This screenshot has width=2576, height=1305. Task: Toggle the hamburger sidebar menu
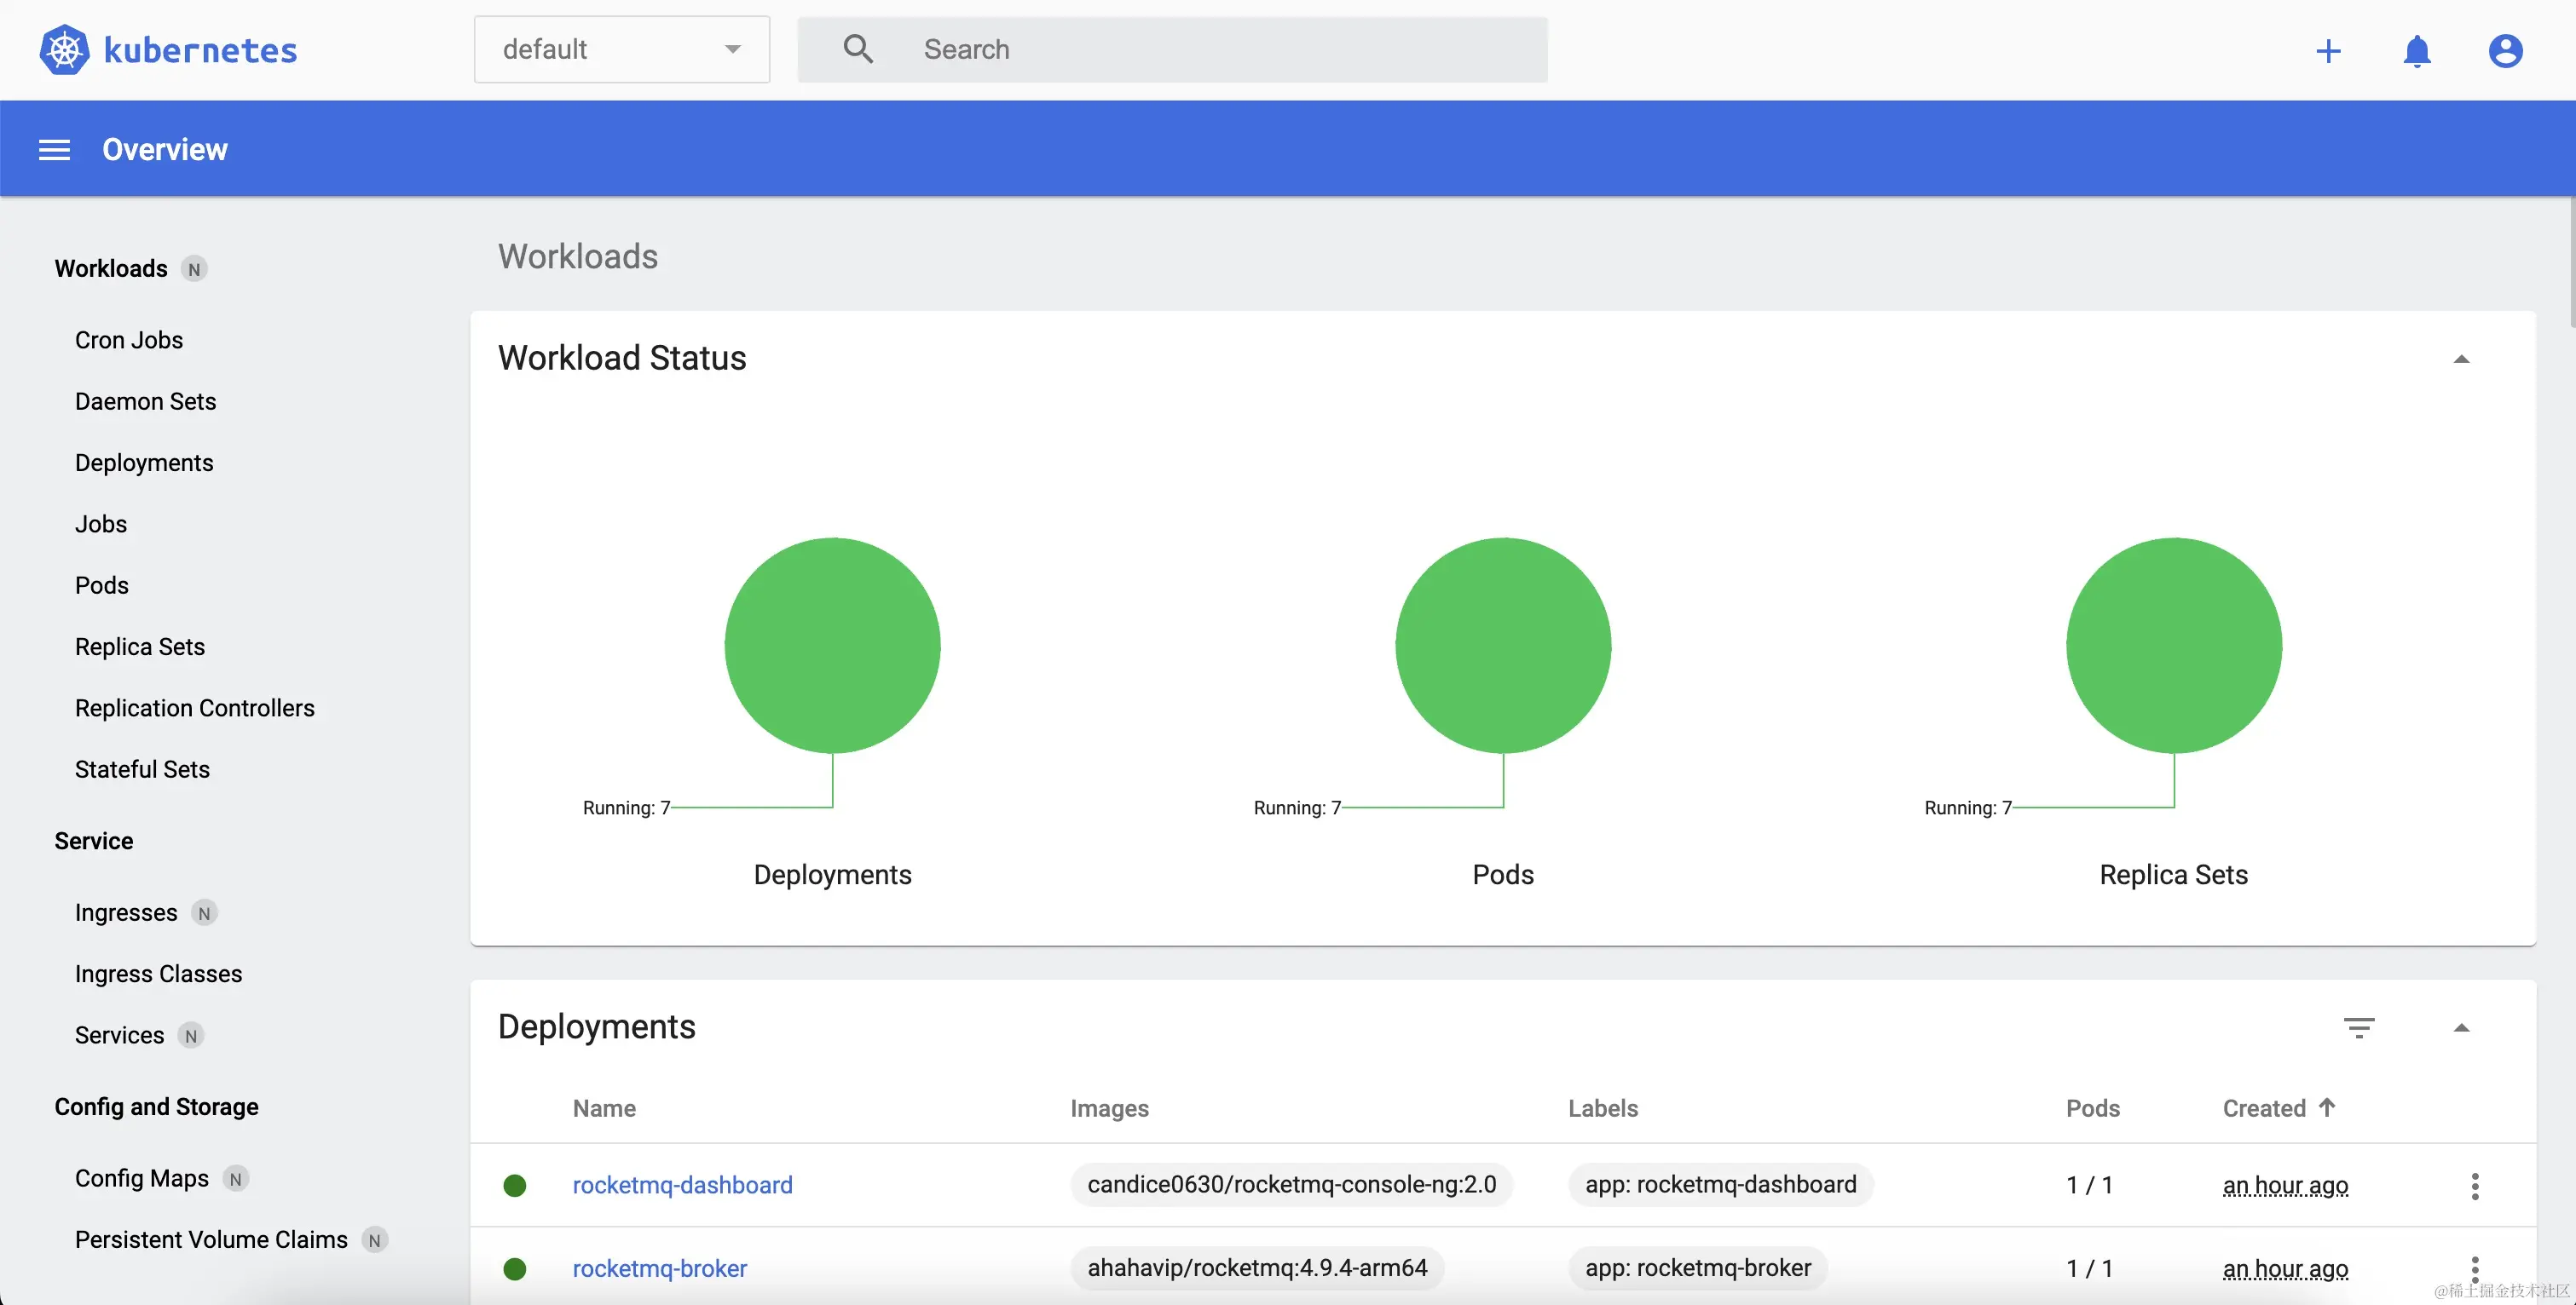click(54, 150)
